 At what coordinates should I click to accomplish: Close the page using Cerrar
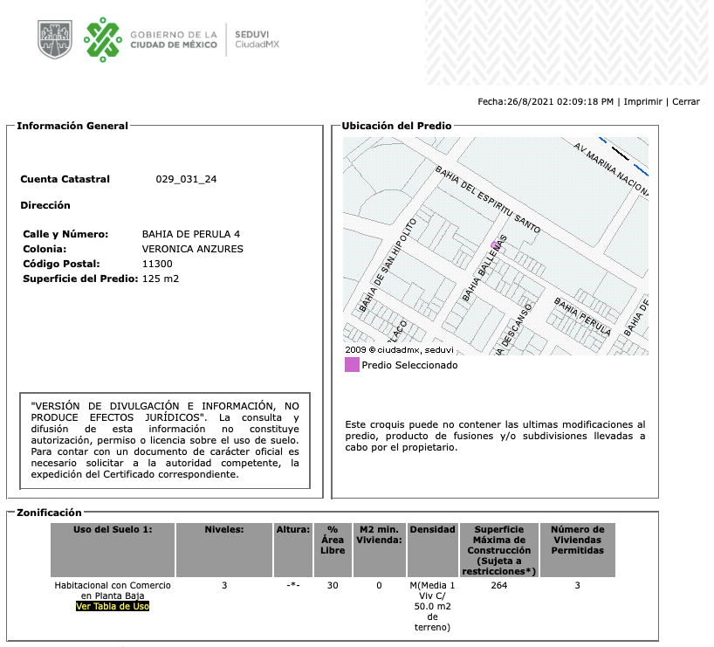[686, 101]
